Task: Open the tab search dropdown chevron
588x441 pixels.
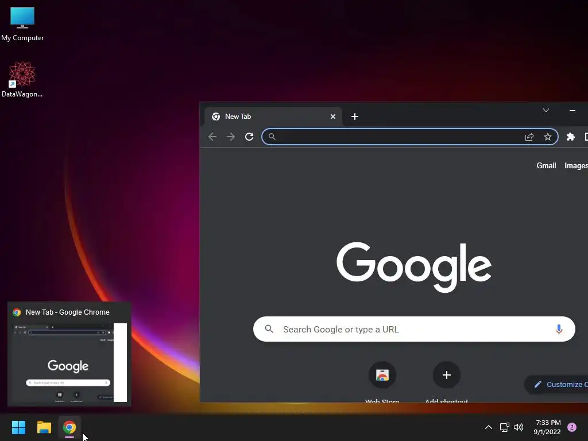Action: [x=546, y=110]
